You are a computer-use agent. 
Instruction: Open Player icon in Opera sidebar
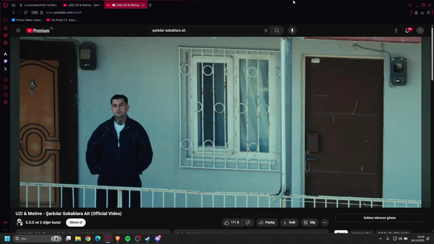point(5,80)
